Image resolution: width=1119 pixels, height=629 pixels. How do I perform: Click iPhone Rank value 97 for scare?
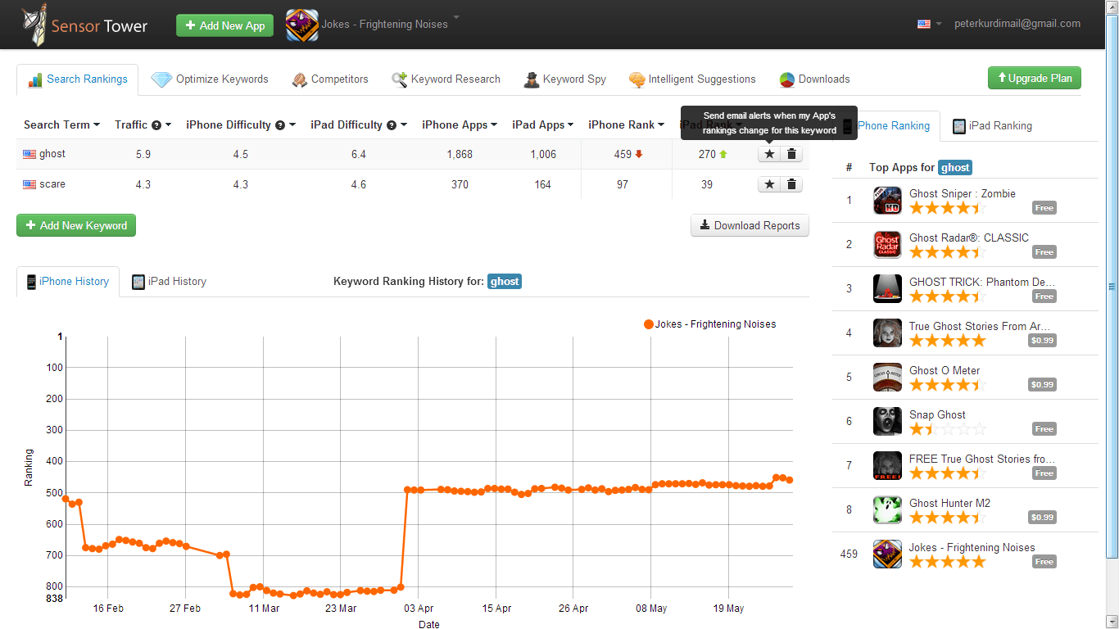pyautogui.click(x=623, y=184)
